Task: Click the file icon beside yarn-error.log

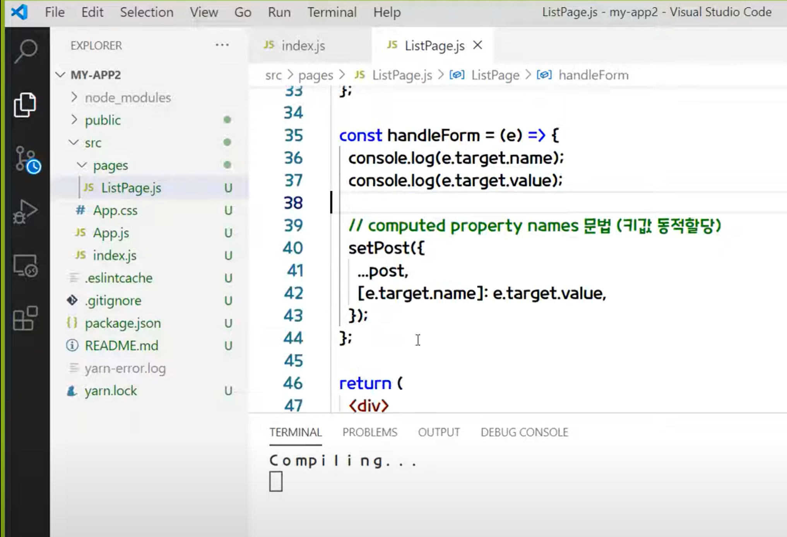Action: pyautogui.click(x=73, y=368)
